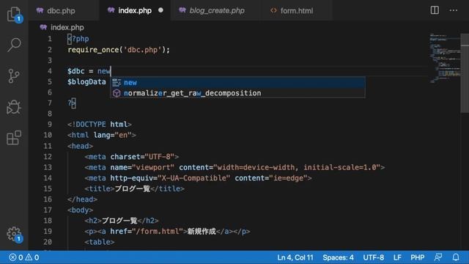The height and width of the screenshot is (264, 469).
Task: Click the meta viewport line
Action: [234, 167]
